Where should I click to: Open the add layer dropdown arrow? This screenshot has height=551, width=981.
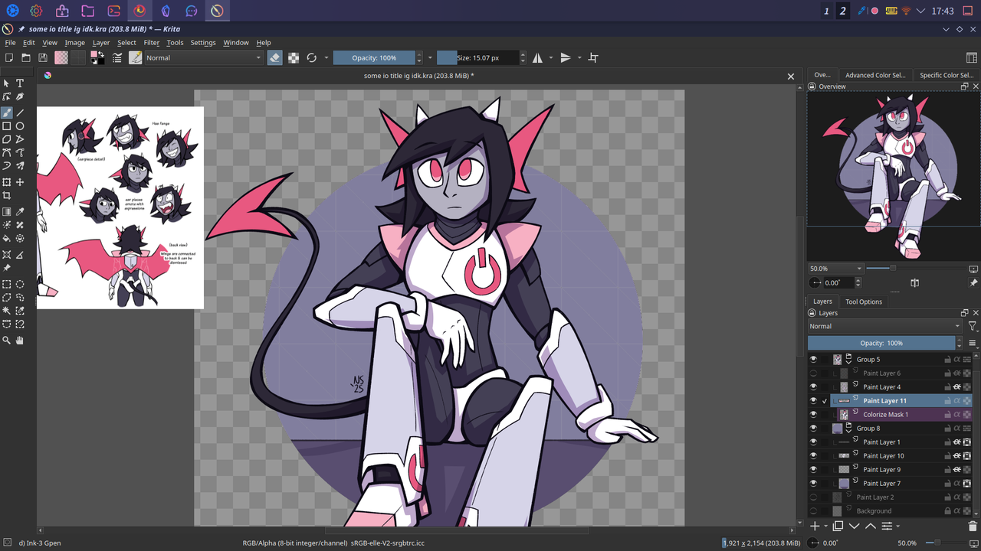tap(824, 527)
